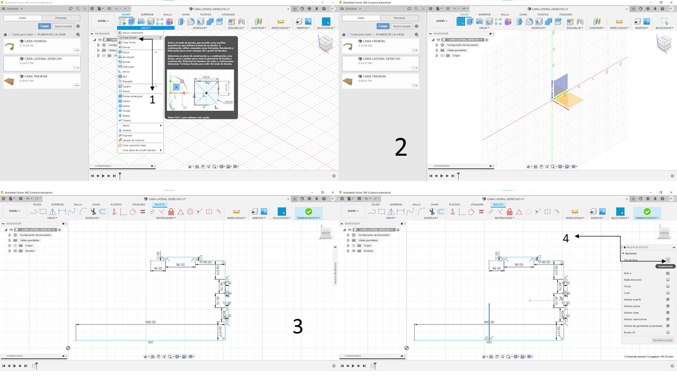Uncheck Mostrar cotas checkbox
This screenshot has width=677, height=380.
coord(668,312)
